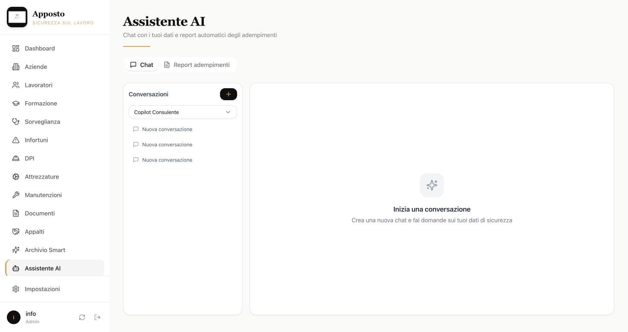Click the Formazione graduation cap icon
628x332 pixels.
pyautogui.click(x=16, y=104)
